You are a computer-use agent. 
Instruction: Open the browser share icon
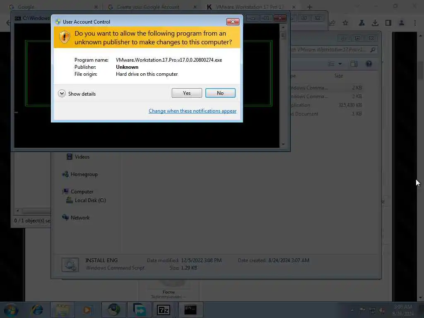(x=332, y=23)
